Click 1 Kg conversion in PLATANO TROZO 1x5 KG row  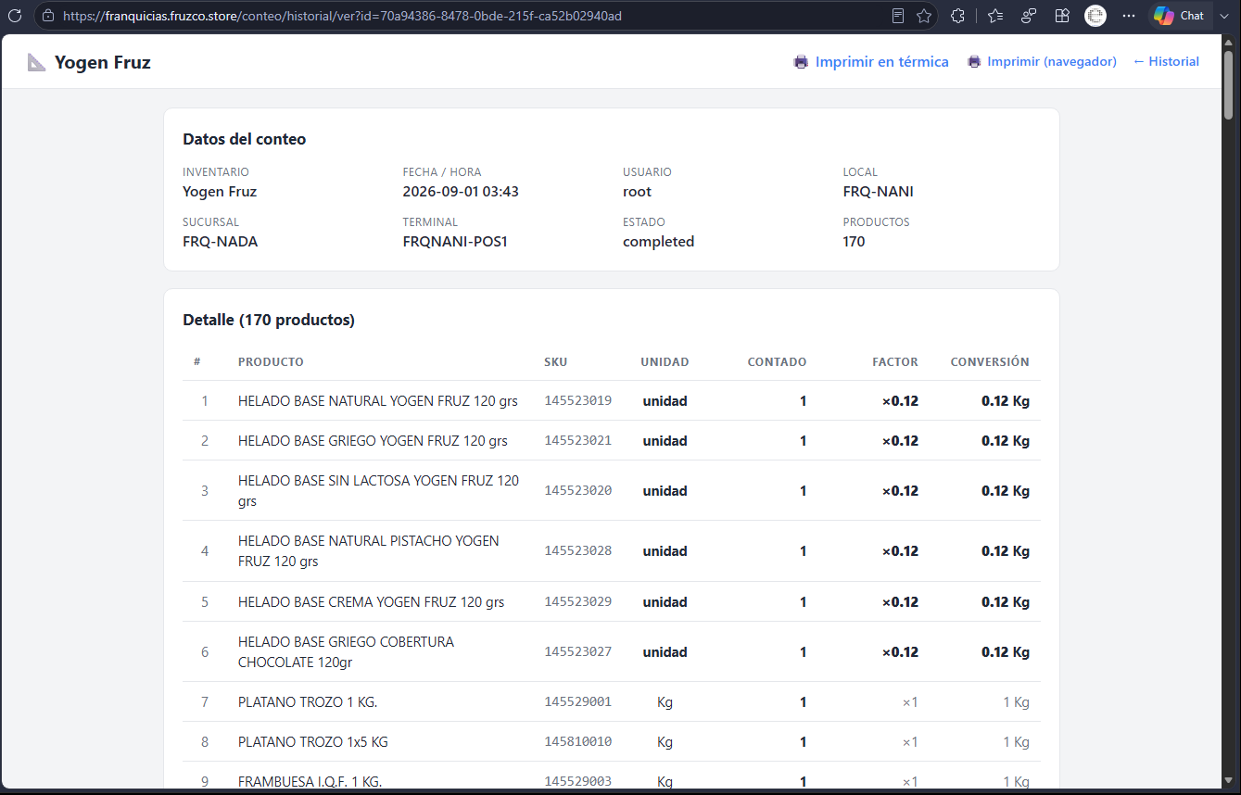1016,742
